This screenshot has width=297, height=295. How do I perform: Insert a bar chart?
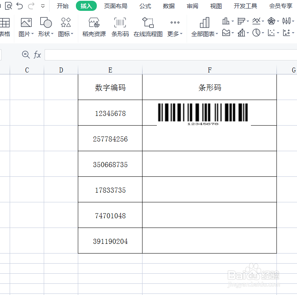coord(241,21)
